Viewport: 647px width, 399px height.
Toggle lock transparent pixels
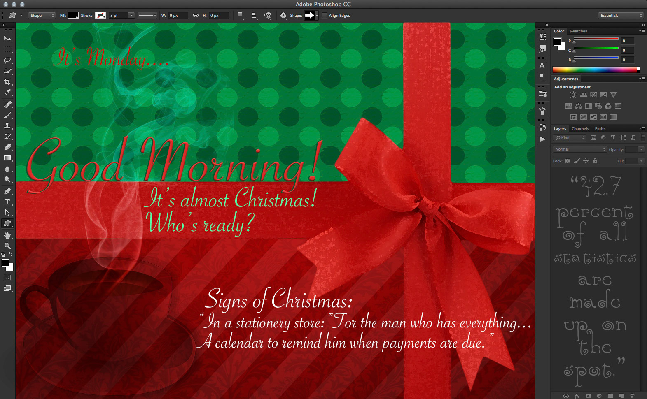[x=568, y=161]
